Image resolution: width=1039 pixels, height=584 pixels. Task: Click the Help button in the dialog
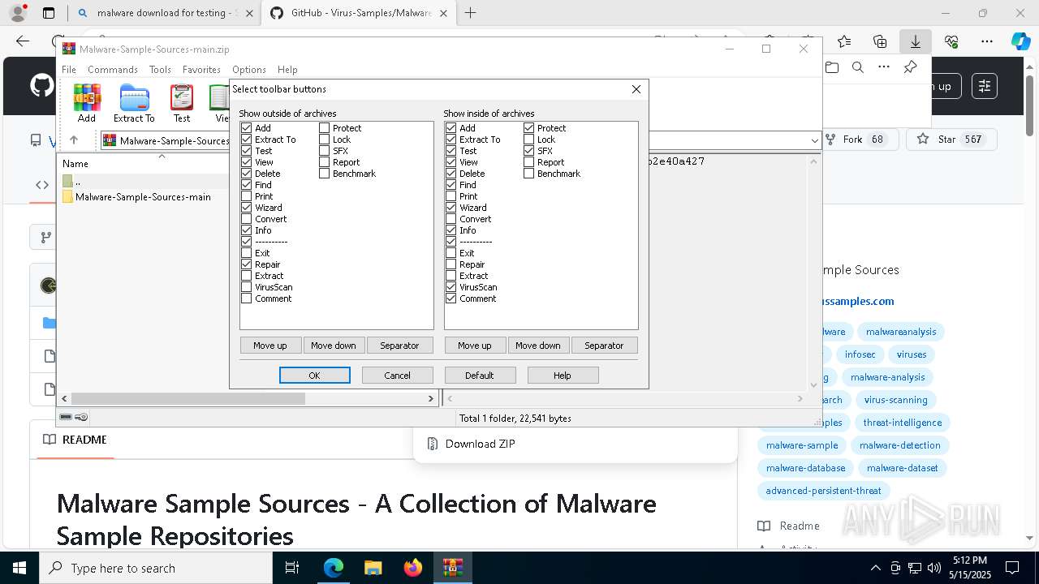pos(563,376)
